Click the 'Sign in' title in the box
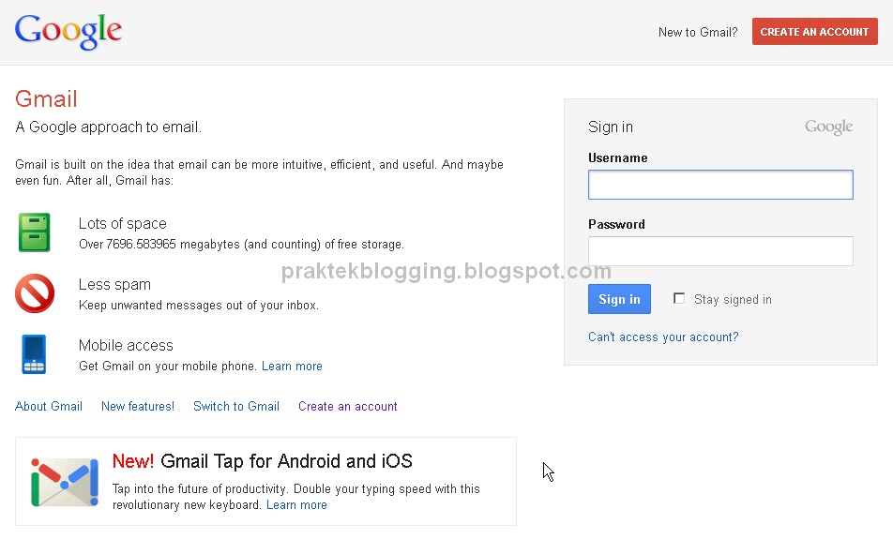 pyautogui.click(x=611, y=127)
